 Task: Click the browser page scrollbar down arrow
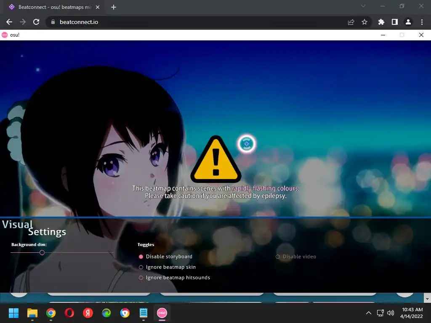[427, 299]
